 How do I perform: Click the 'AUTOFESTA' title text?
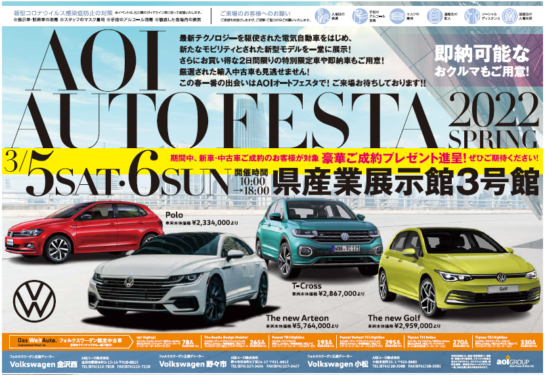point(225,121)
